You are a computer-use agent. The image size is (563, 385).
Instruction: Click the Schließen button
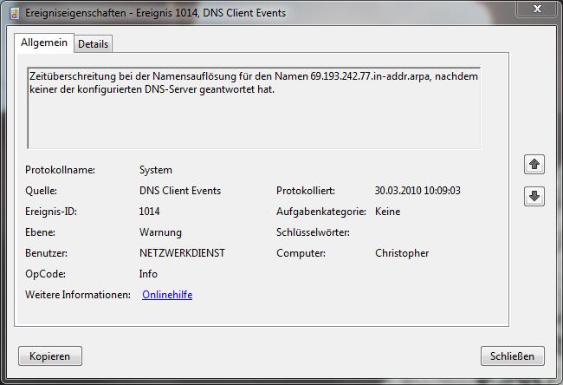[x=513, y=356]
